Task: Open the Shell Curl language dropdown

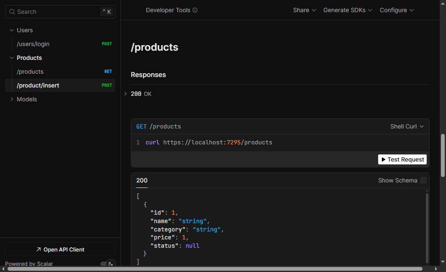Action: tap(407, 126)
